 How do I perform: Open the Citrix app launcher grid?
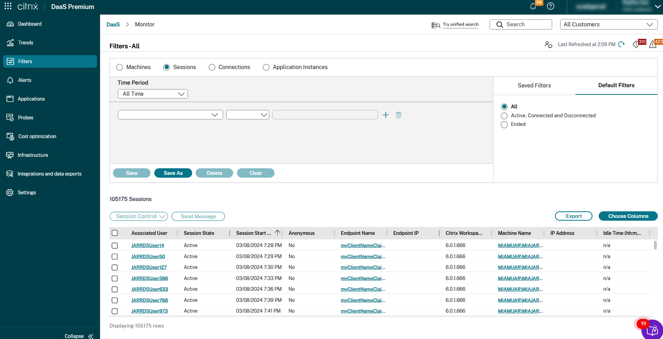coord(8,6)
